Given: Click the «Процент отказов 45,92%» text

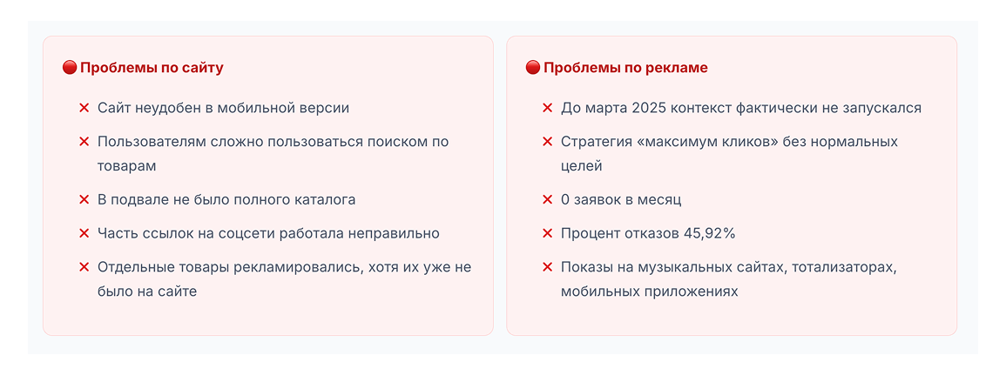Looking at the screenshot, I should (648, 233).
